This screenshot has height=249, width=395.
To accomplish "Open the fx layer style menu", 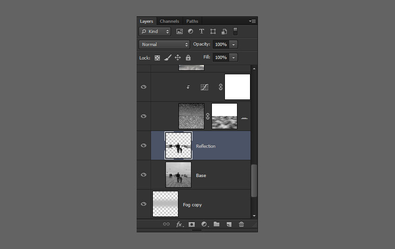I will (179, 224).
